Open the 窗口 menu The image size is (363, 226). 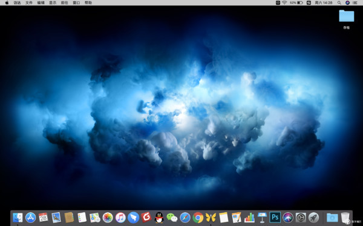coord(76,3)
